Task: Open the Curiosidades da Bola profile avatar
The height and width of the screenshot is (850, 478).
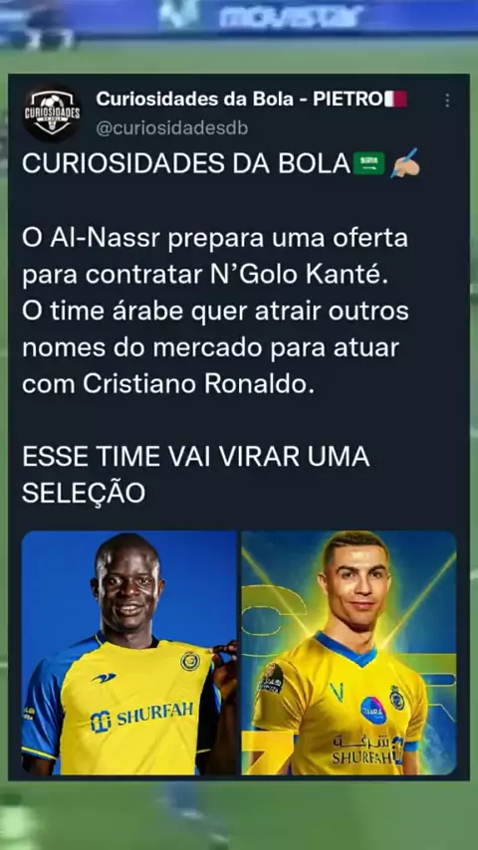Action: tap(52, 112)
